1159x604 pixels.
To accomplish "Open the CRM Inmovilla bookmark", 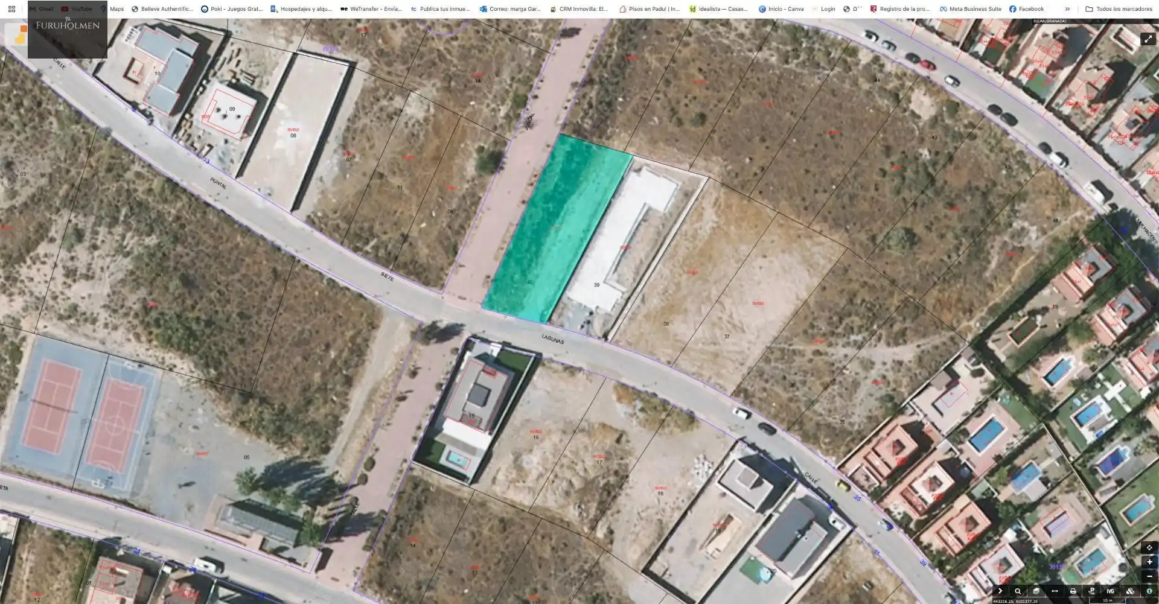I will click(579, 9).
